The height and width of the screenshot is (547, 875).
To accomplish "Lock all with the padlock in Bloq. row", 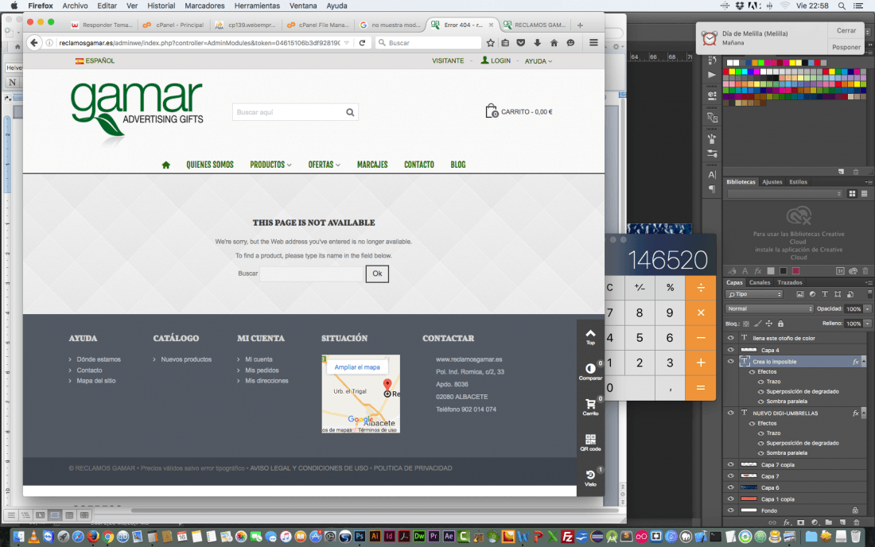I will 780,324.
